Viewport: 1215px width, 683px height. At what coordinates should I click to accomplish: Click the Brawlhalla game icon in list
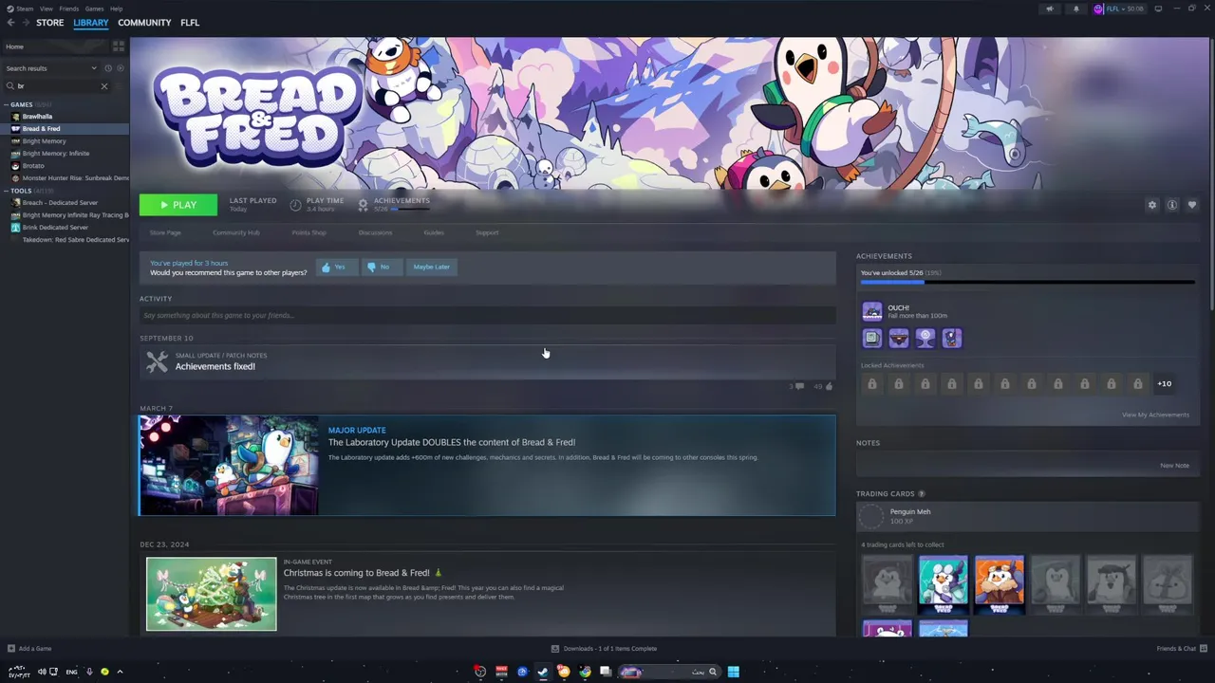click(15, 117)
